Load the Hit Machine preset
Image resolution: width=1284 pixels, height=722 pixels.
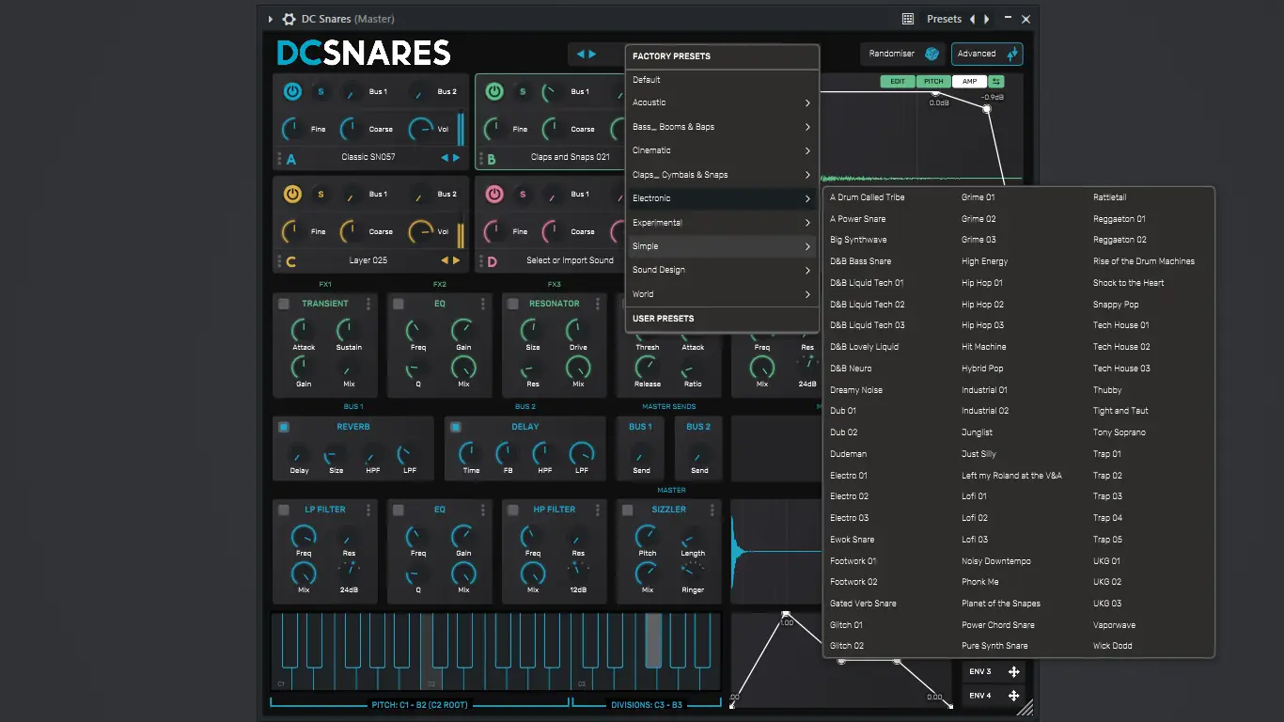coord(983,347)
